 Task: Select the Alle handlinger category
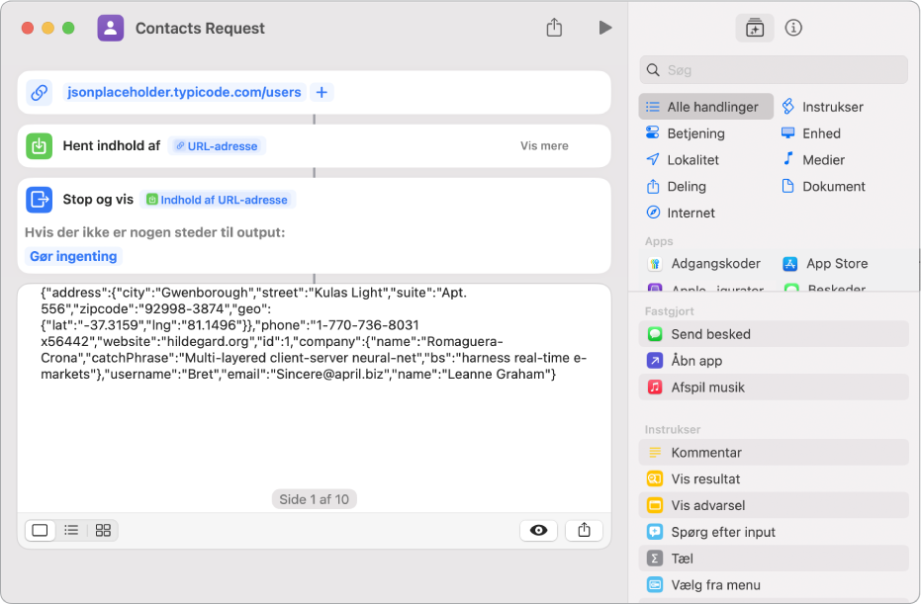(x=706, y=107)
